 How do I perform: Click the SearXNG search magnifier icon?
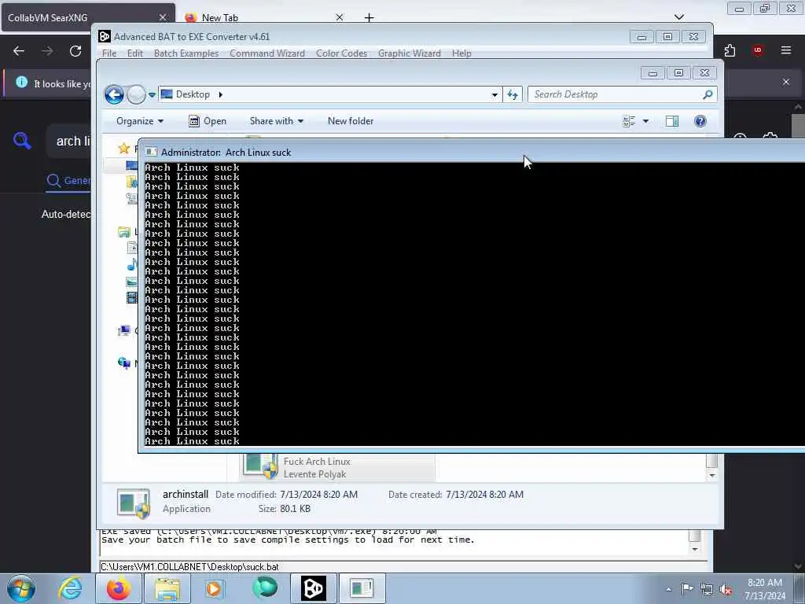22,140
